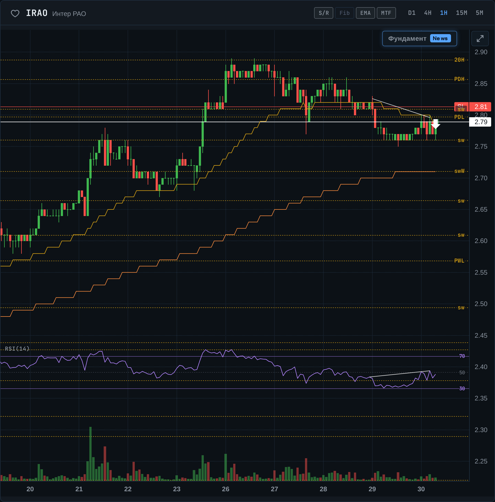This screenshot has width=495, height=502.
Task: Click the Интер РАО company name
Action: 69,14
